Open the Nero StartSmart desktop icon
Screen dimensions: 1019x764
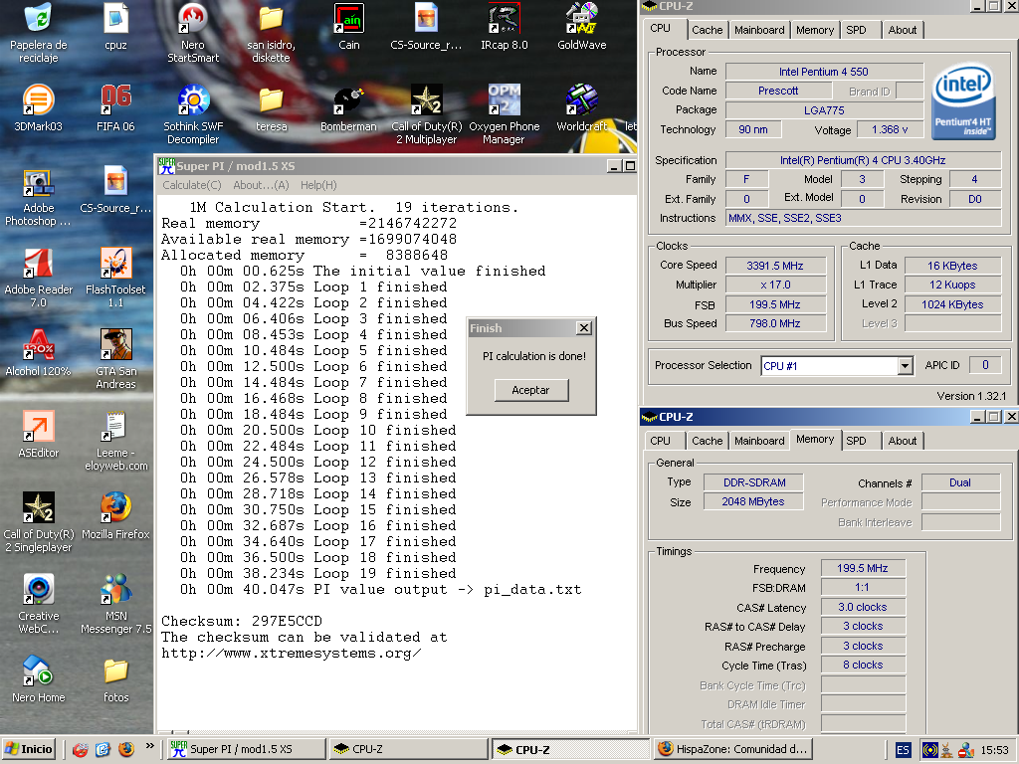pos(193,20)
